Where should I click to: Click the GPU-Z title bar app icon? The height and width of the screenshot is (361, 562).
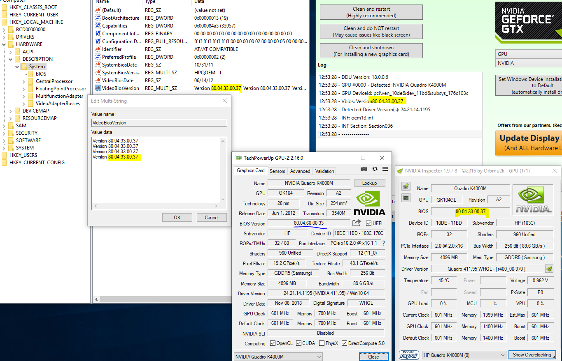coord(238,158)
